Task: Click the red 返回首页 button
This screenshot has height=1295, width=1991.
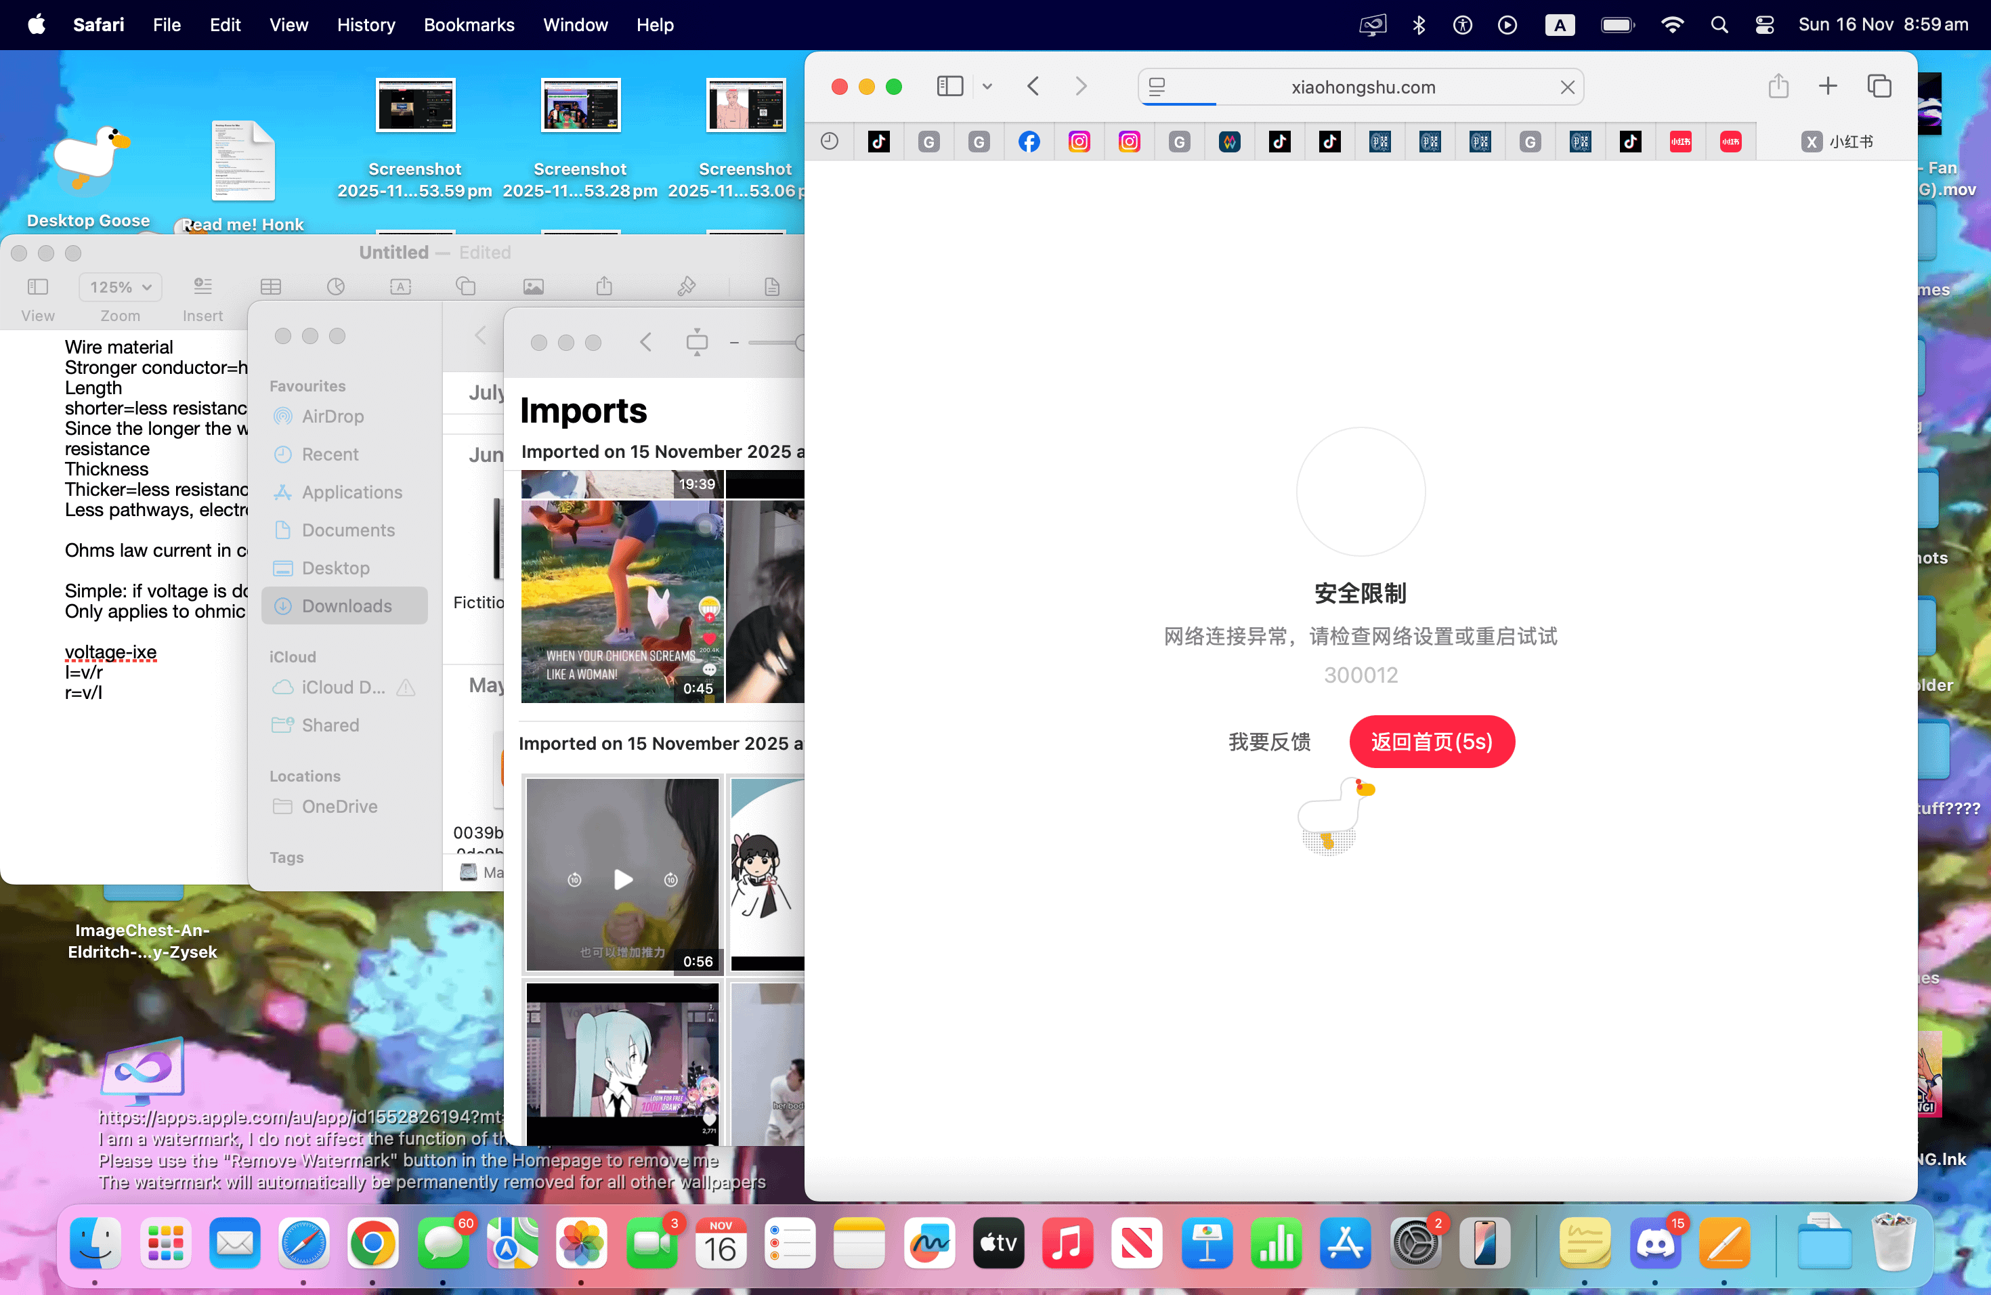Action: coord(1432,741)
